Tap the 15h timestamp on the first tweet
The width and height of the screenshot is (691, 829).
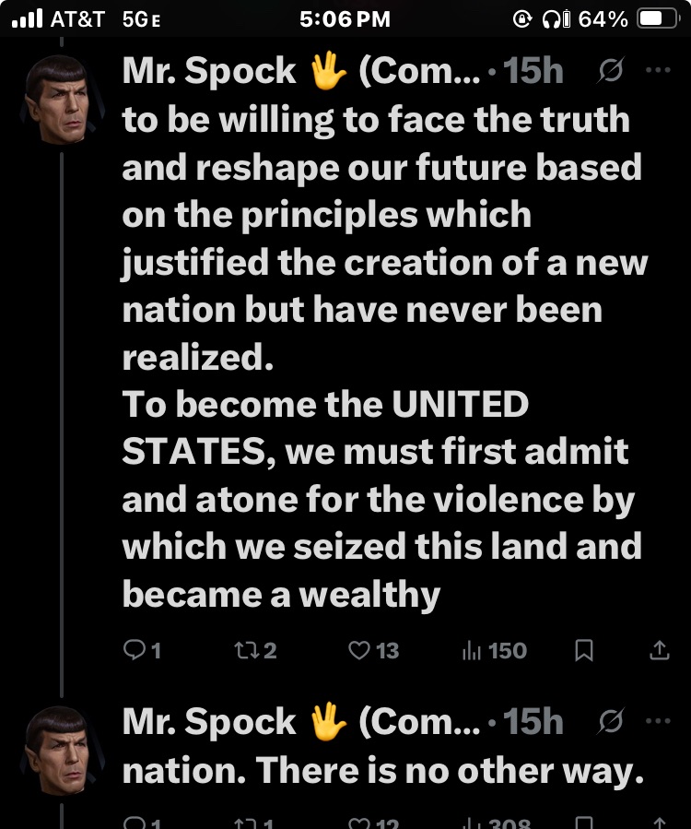click(x=533, y=72)
